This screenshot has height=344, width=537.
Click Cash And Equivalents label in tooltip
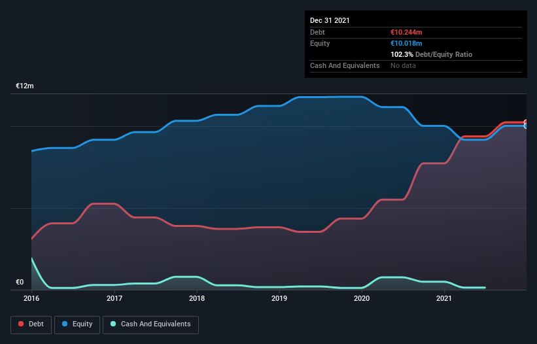coord(345,65)
